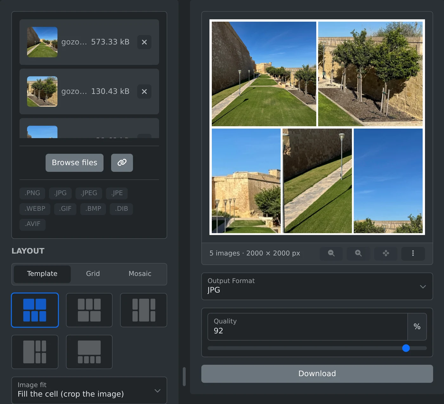
Task: Zoom out of the collage preview
Action: 331,253
